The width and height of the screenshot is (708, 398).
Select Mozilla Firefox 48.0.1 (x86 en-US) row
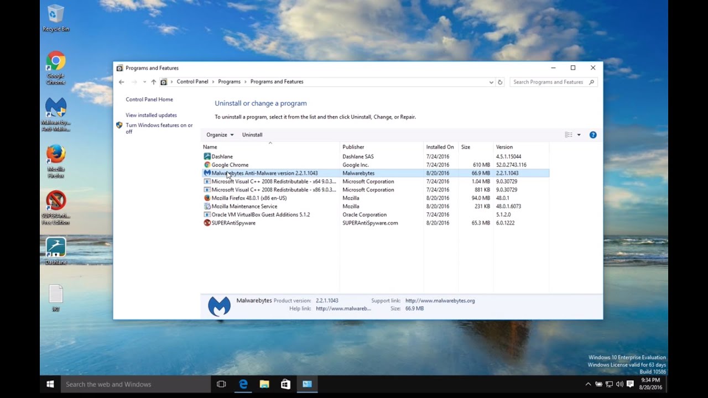(376, 198)
